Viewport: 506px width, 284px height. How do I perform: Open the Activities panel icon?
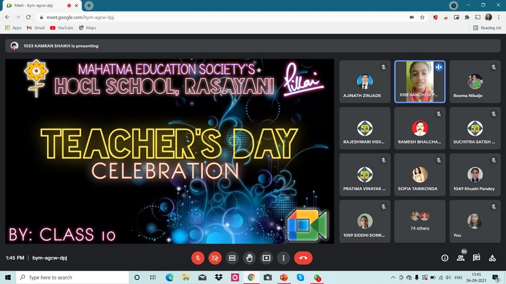click(x=492, y=258)
